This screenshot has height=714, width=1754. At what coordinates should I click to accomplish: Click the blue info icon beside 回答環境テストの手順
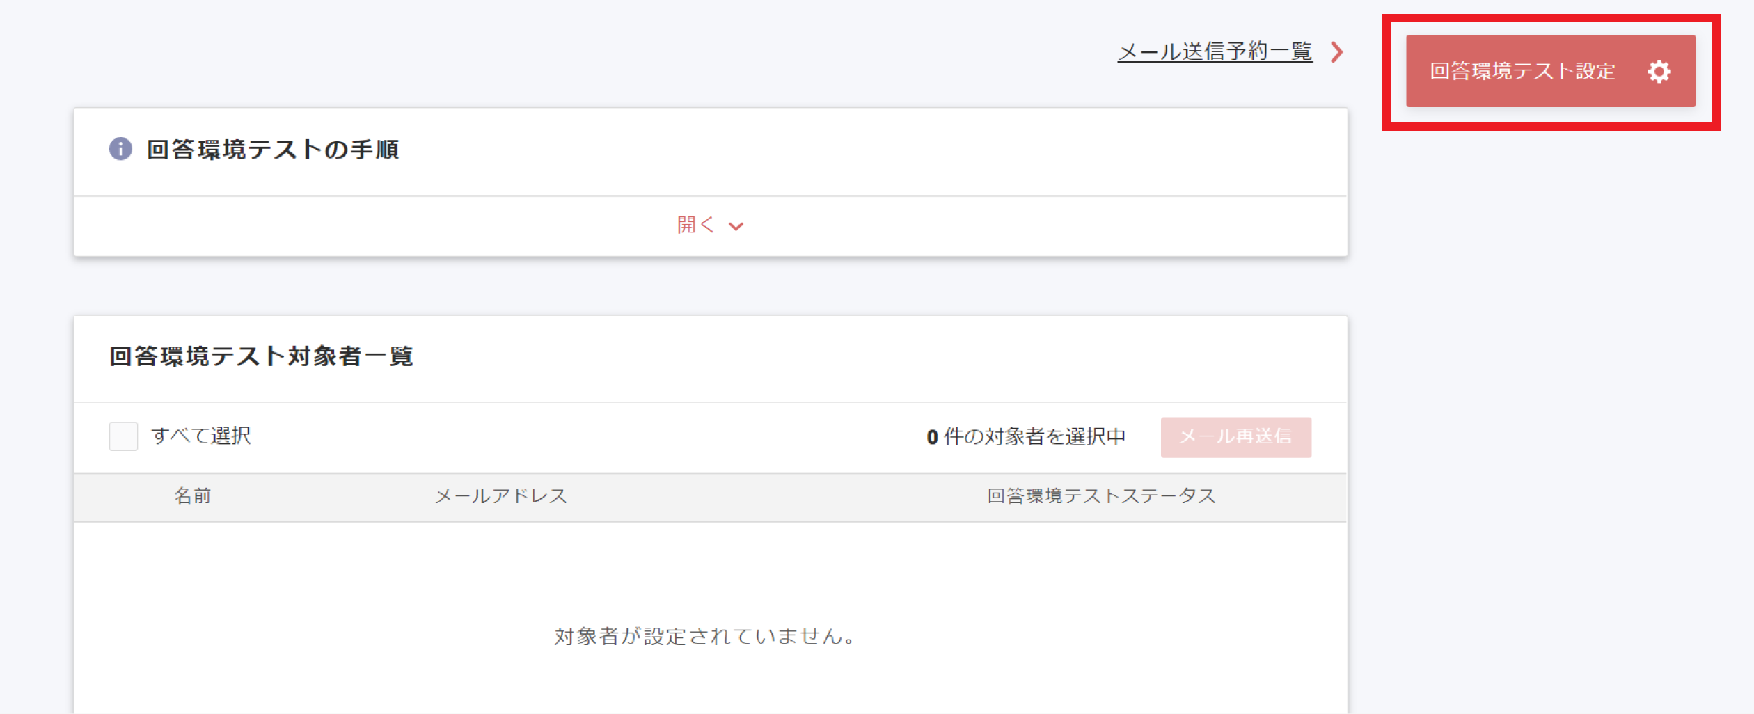click(120, 149)
